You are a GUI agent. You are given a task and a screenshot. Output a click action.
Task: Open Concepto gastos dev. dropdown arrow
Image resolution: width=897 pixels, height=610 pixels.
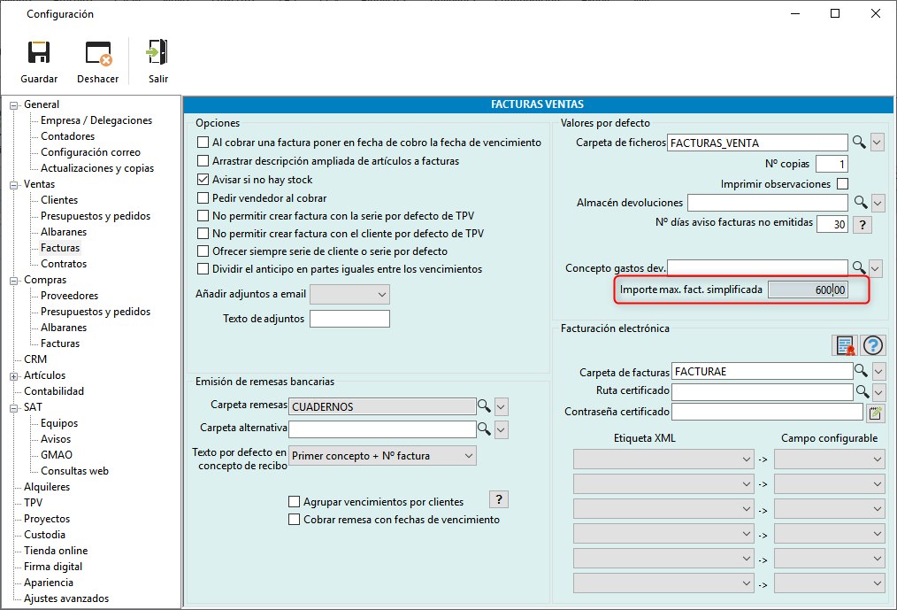click(876, 268)
